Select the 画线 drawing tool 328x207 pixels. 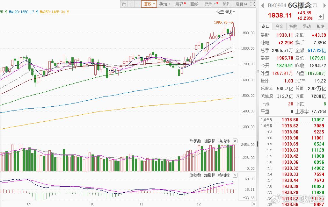pos(194,4)
